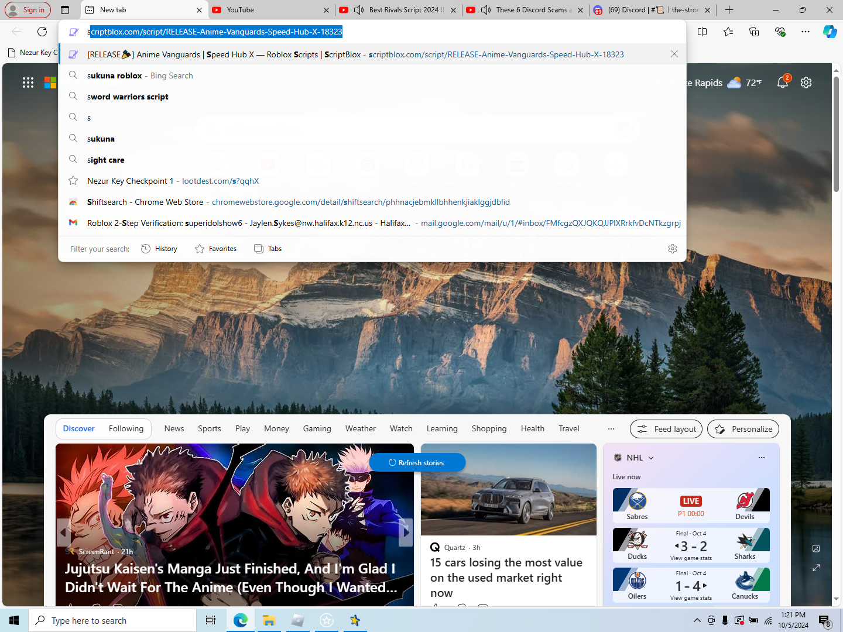Open the tab actions menu icon
This screenshot has width=843, height=632.
[65, 10]
